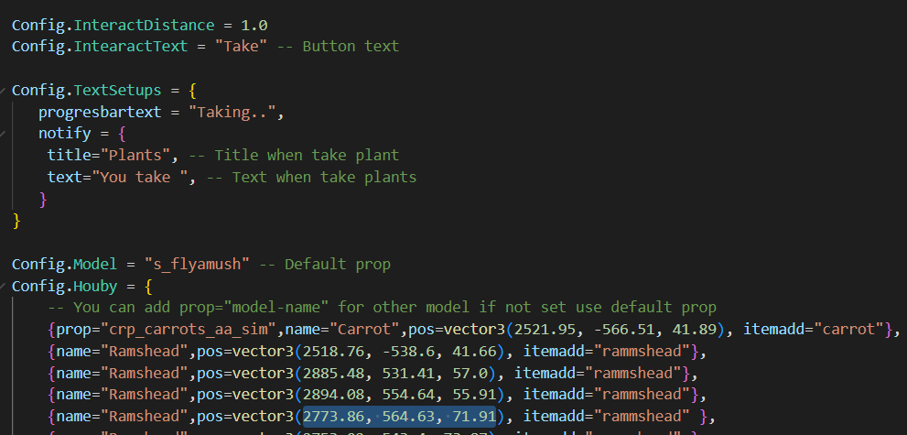907x435 pixels.
Task: Click the "Taking.." progresbartext string
Action: click(232, 113)
